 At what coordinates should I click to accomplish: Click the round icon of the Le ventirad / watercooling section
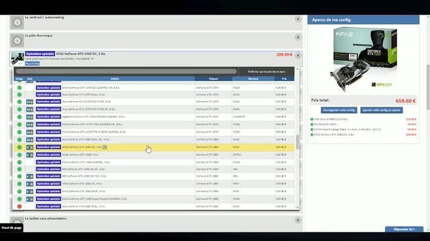click(17, 22)
